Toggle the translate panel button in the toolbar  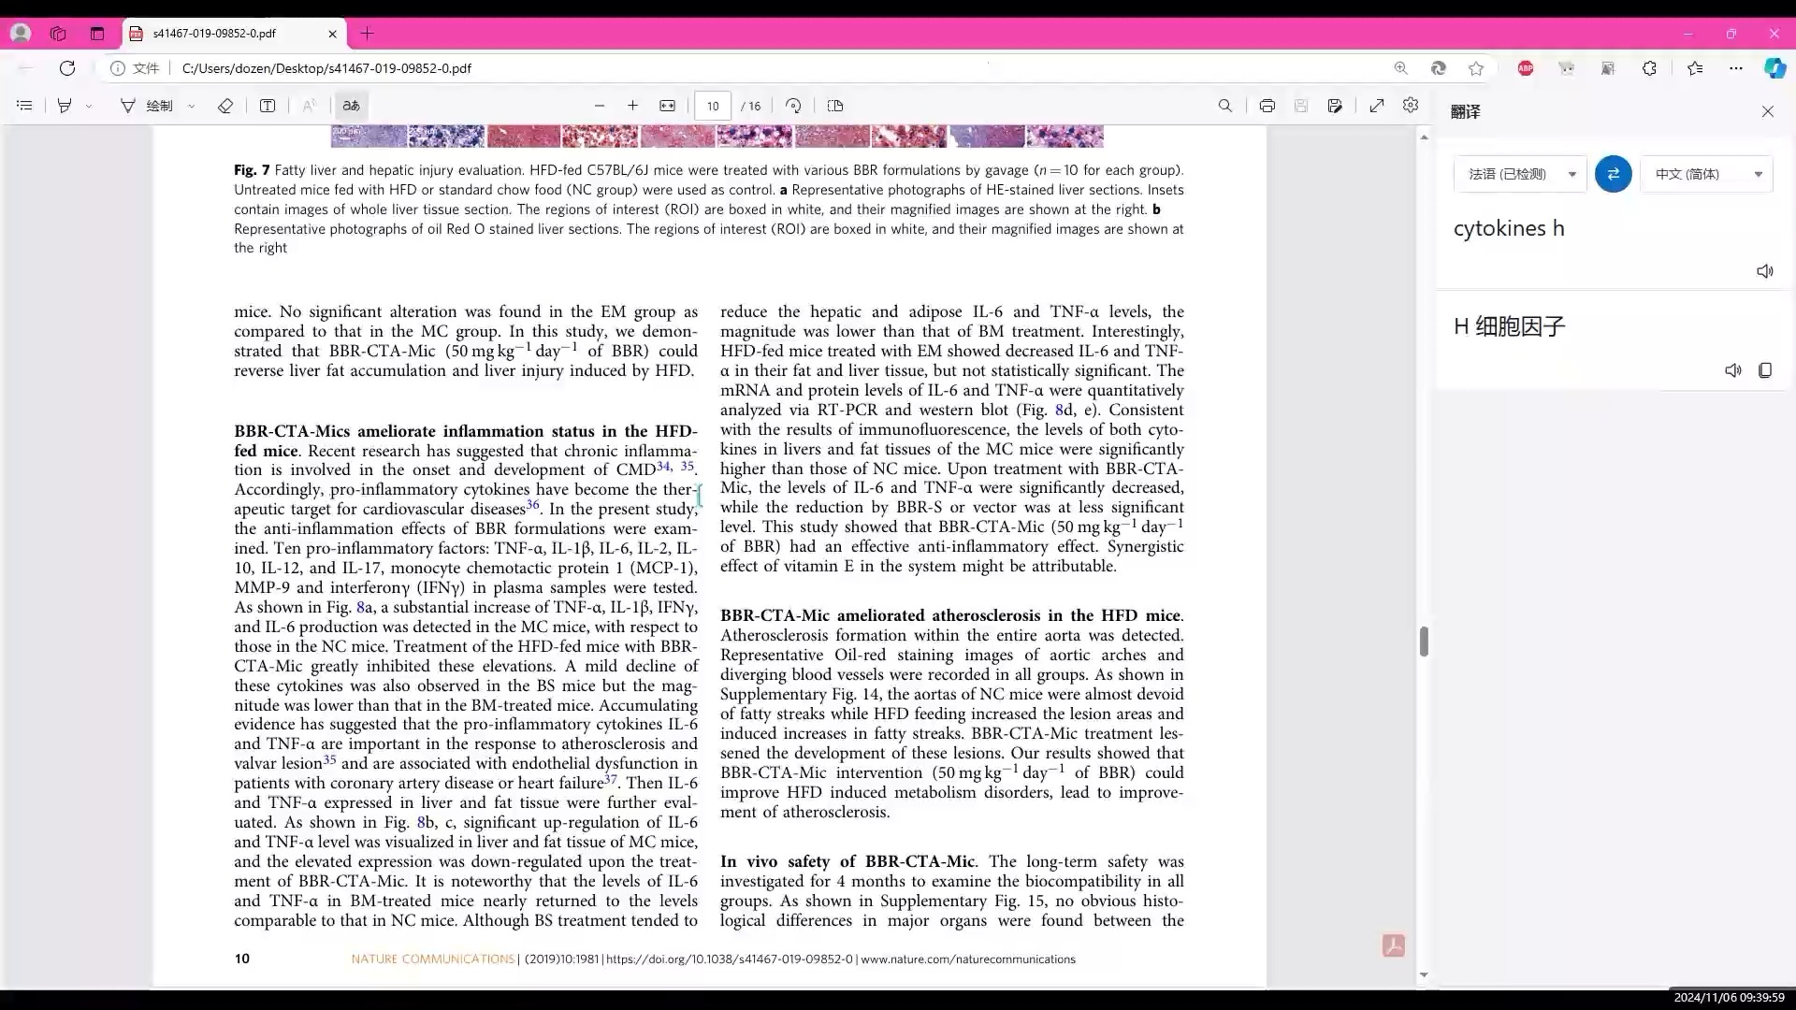[x=352, y=106]
